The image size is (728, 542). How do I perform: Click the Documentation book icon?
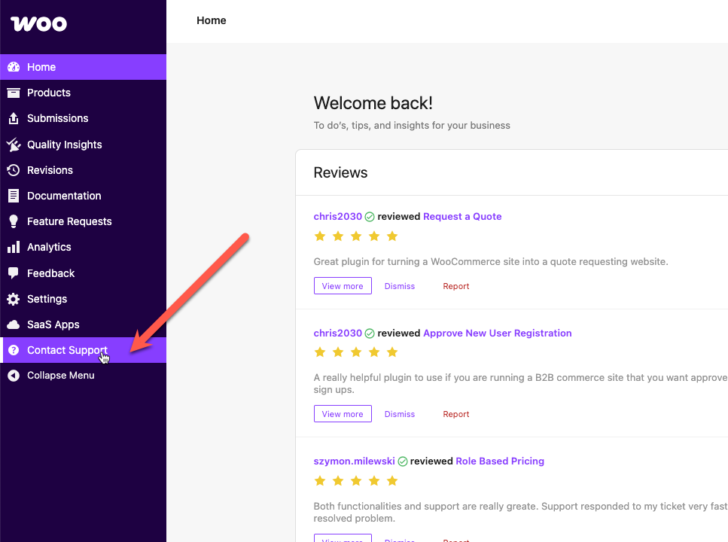click(x=14, y=196)
